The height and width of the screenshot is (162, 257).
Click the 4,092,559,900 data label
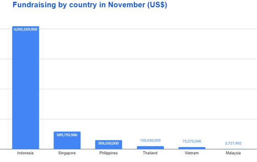coord(25,29)
